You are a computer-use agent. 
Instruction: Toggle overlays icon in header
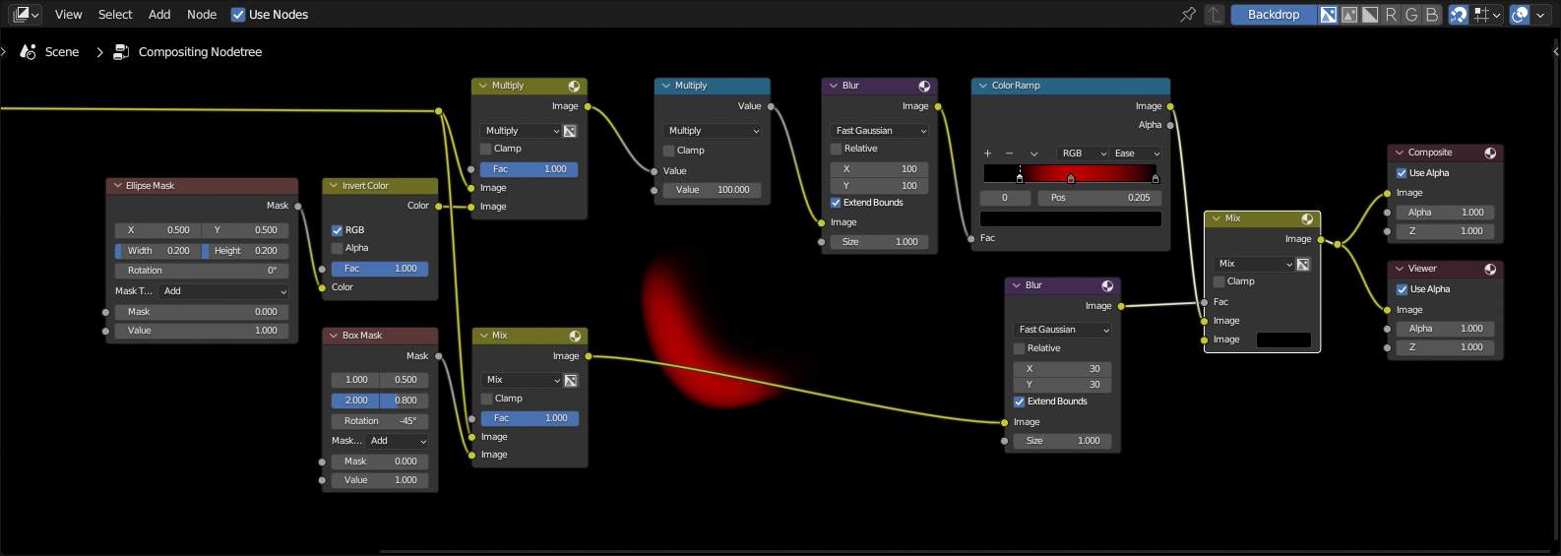[x=1520, y=14]
